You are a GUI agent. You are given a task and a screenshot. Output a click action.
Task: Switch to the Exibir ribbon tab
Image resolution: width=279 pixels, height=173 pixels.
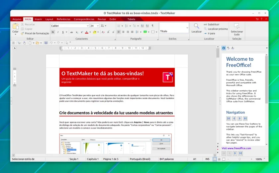click(x=113, y=19)
